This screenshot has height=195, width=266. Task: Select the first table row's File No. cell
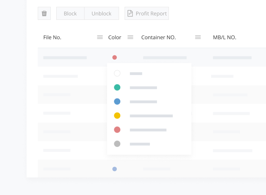(x=65, y=58)
